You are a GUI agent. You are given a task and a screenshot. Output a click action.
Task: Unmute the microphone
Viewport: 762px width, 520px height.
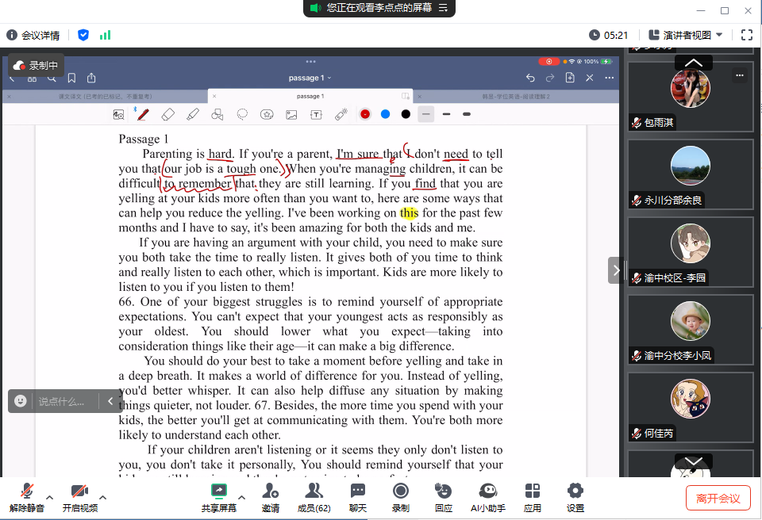point(27,497)
